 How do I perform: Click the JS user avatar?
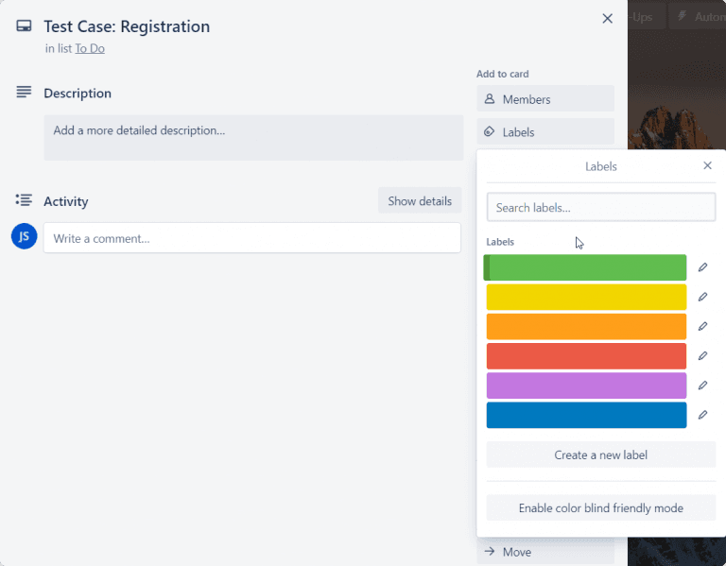click(24, 236)
